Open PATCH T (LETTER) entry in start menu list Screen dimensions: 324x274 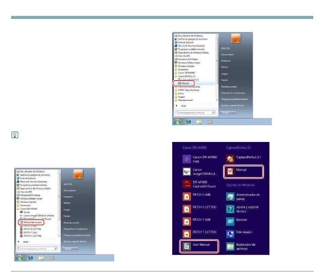[x=31, y=236]
